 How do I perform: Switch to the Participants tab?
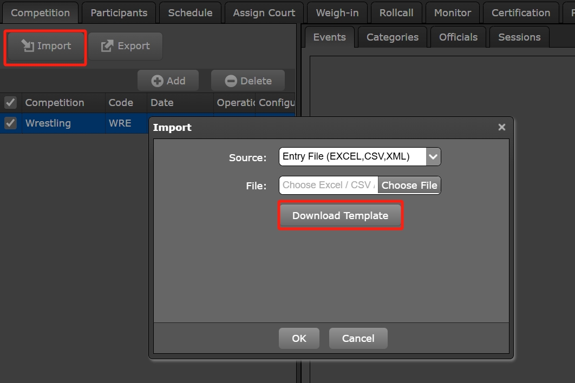click(x=119, y=12)
